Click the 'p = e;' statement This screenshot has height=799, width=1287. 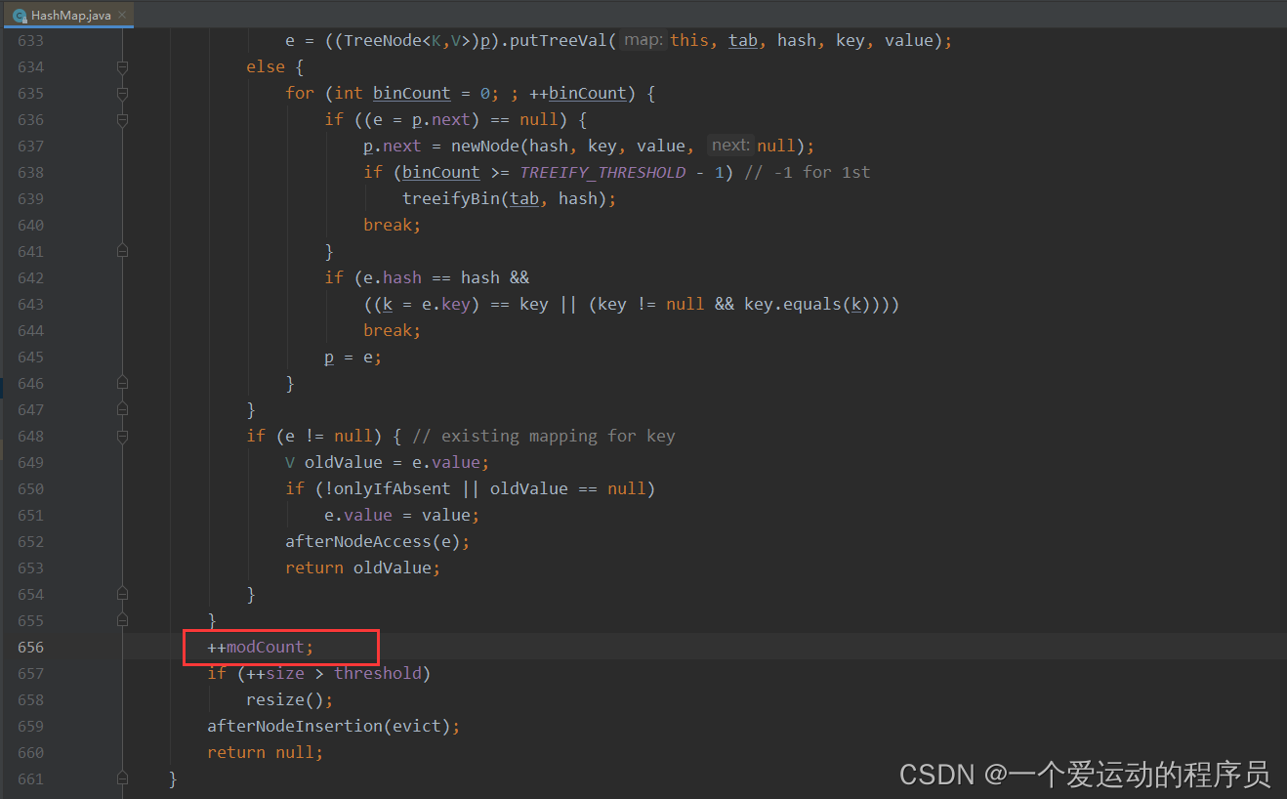[353, 357]
